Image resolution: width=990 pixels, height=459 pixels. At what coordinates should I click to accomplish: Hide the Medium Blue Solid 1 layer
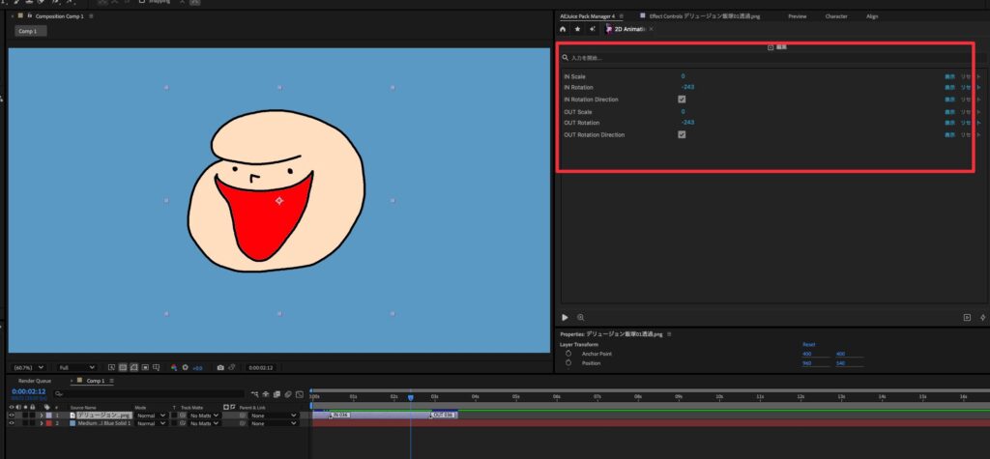12,423
